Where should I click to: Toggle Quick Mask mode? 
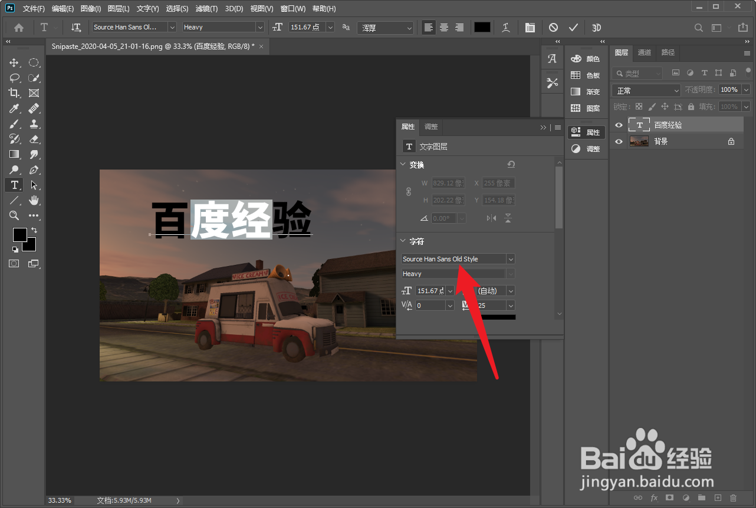coord(14,264)
